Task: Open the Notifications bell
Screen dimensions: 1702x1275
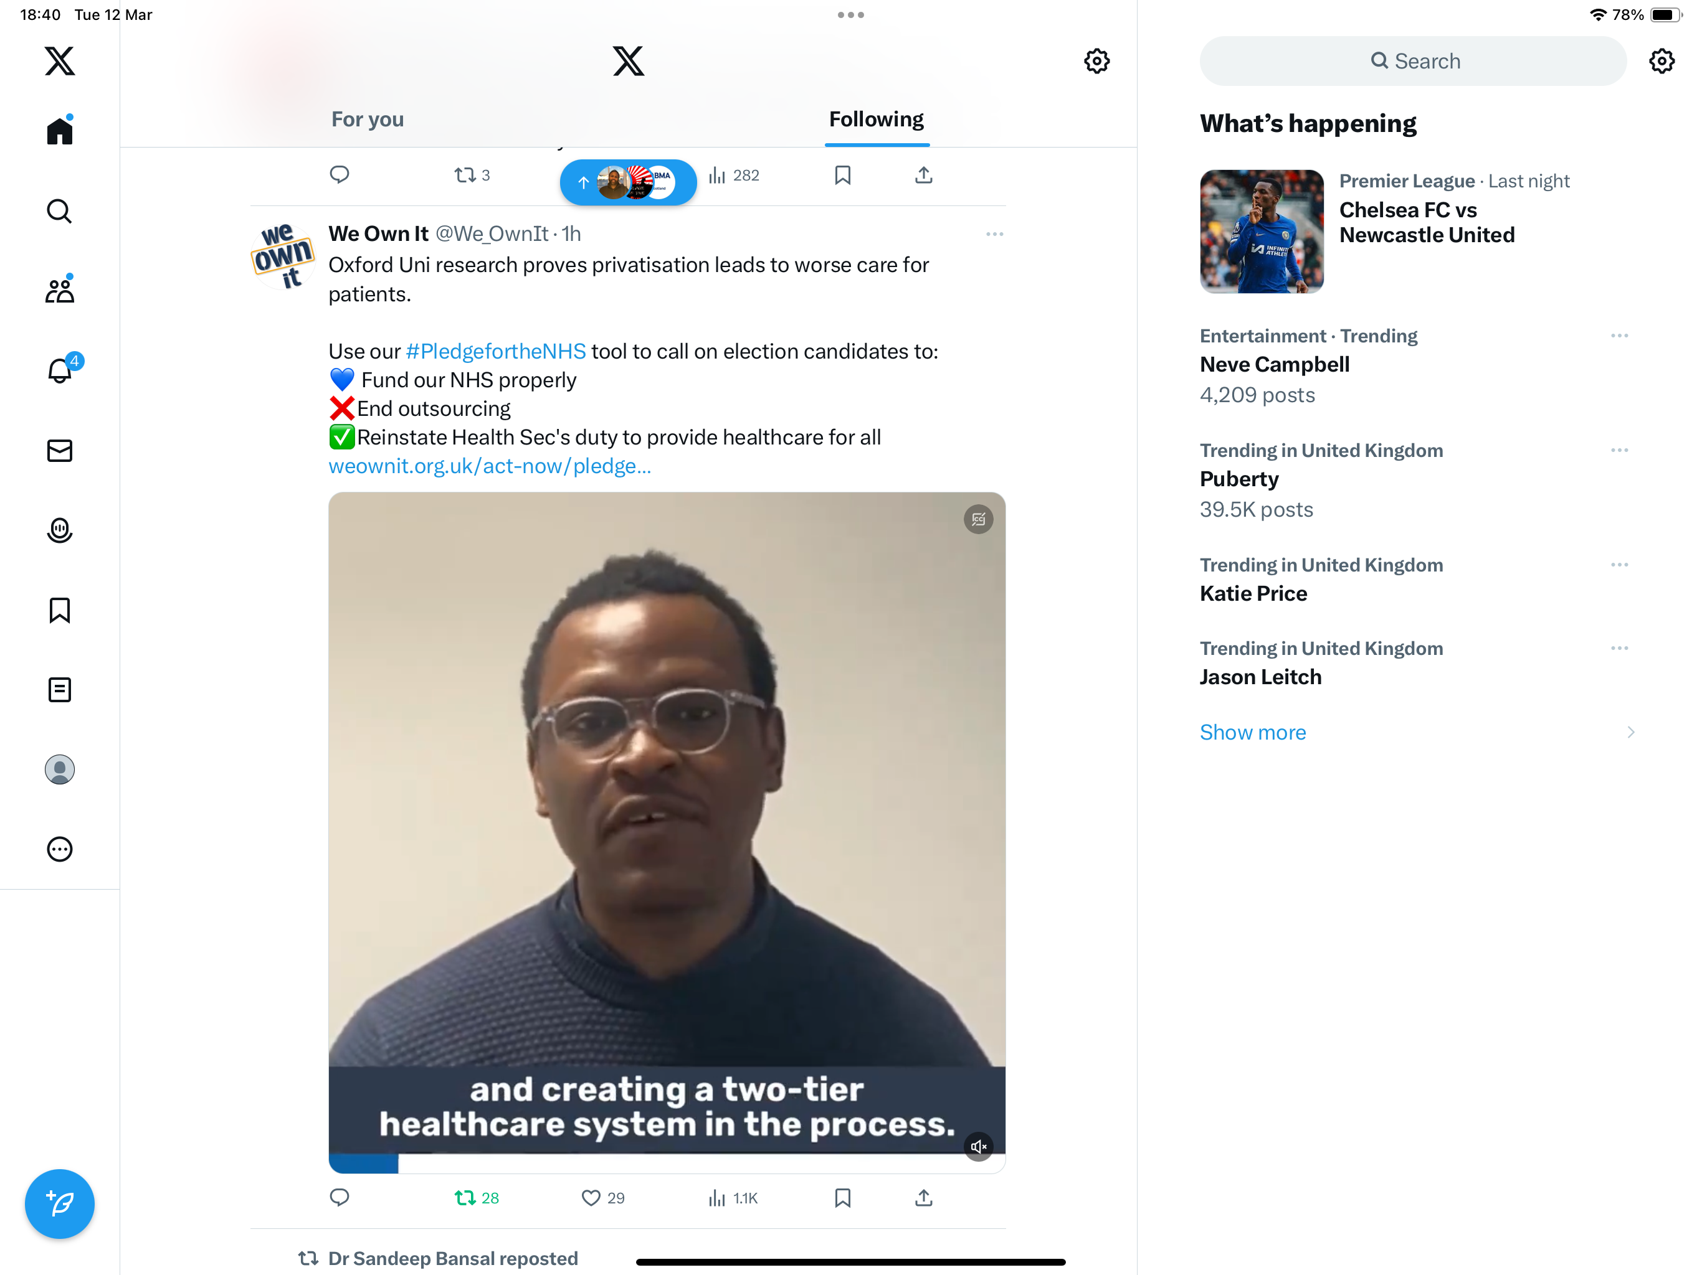Action: click(x=59, y=370)
